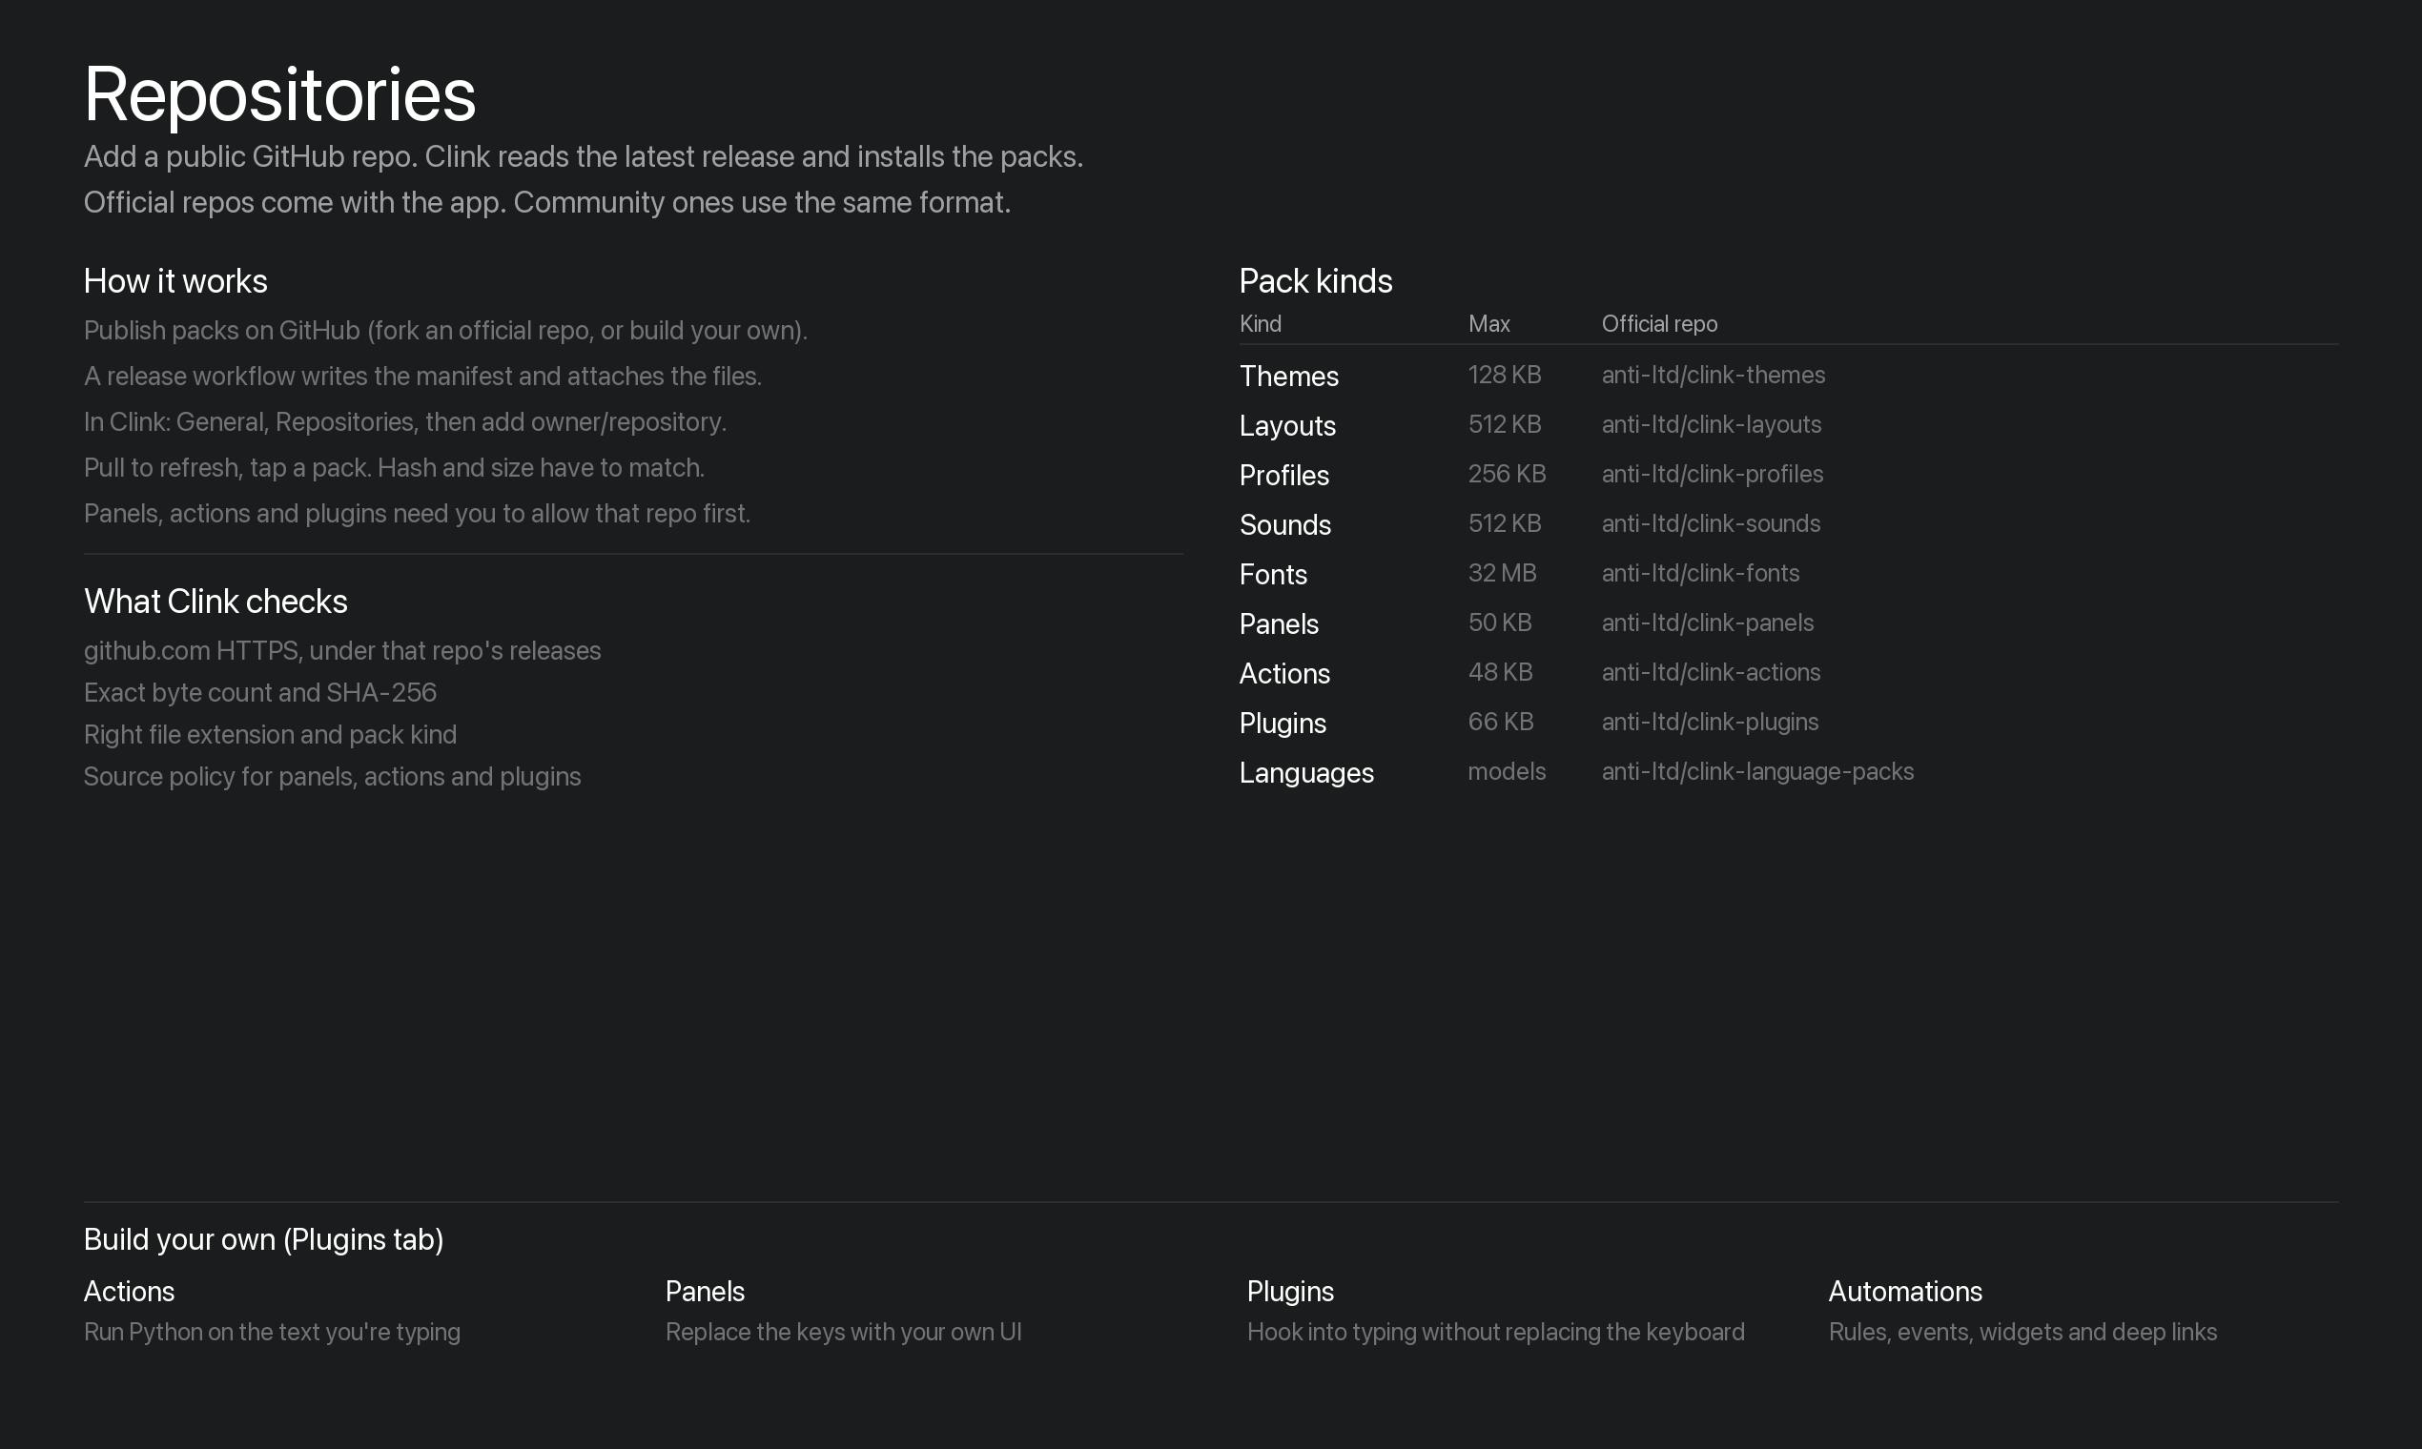Open the anti-ltd/clink-language-packs repo
Viewport: 2422px width, 1449px height.
1758,772
